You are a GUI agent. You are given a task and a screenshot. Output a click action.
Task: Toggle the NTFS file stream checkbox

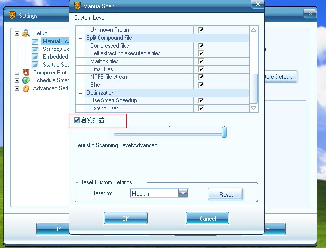[201, 77]
